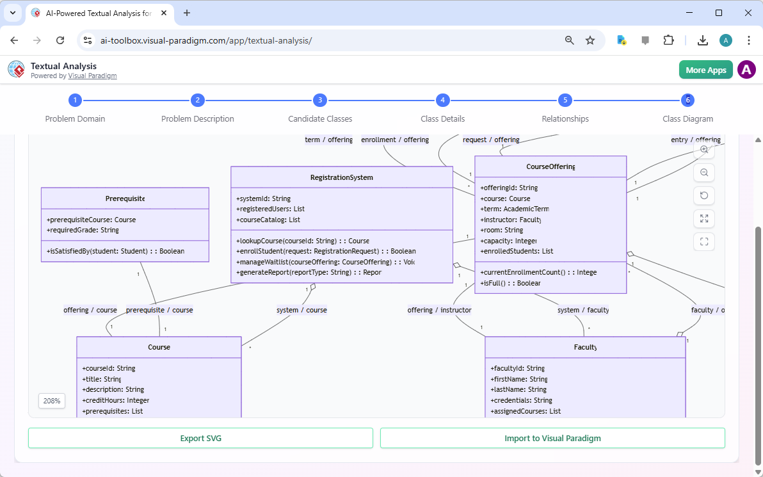Image resolution: width=763 pixels, height=477 pixels.
Task: Go to the Problem Domain step
Action: click(x=75, y=100)
